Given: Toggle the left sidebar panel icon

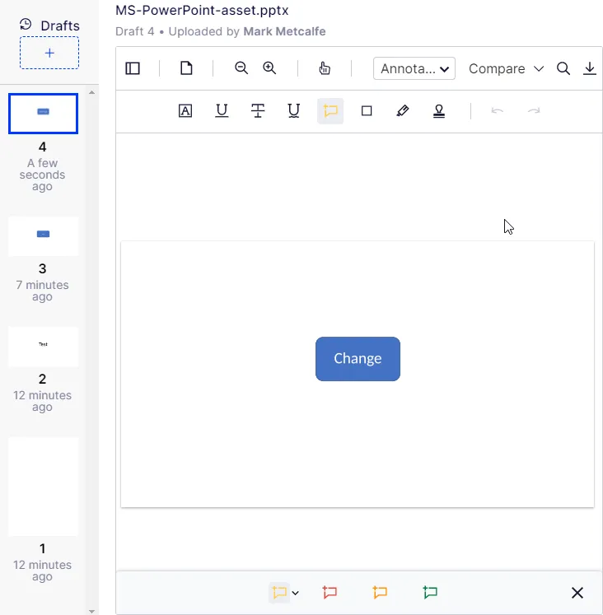Looking at the screenshot, I should tap(133, 68).
